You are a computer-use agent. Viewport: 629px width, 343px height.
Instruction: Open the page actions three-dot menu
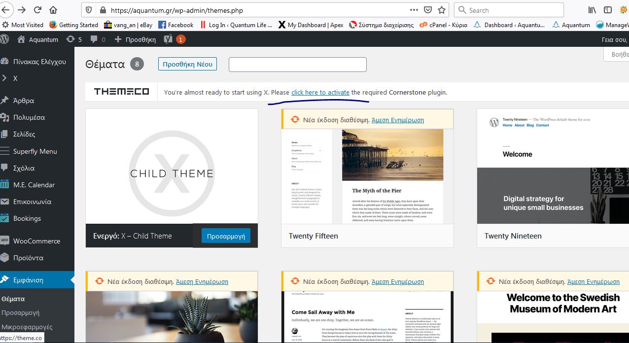coord(414,10)
